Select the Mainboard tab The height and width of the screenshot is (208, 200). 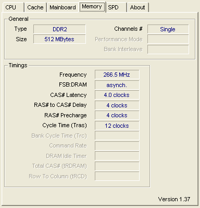point(63,7)
